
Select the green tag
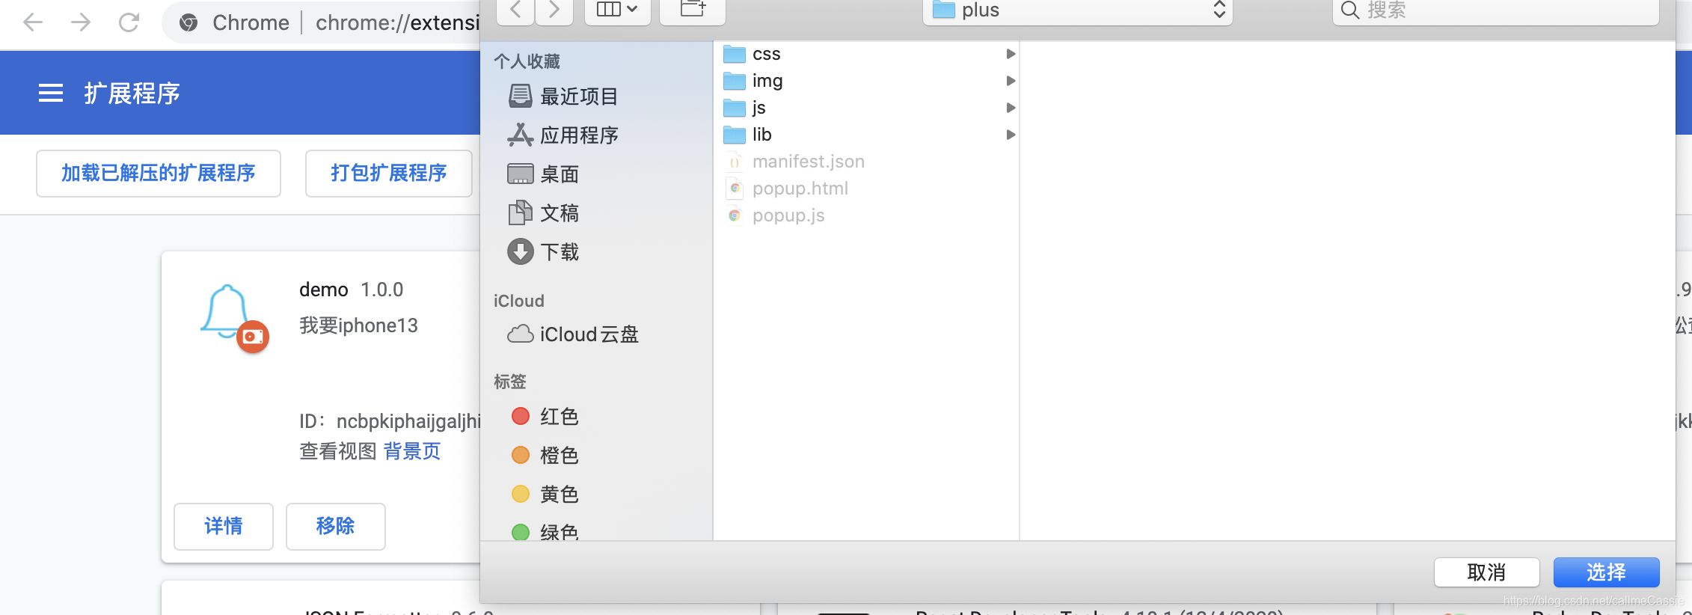click(x=545, y=533)
